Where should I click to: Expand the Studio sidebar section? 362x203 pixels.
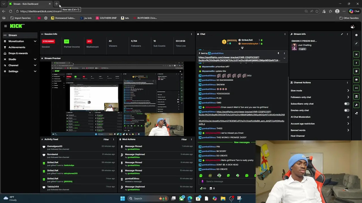click(35, 59)
